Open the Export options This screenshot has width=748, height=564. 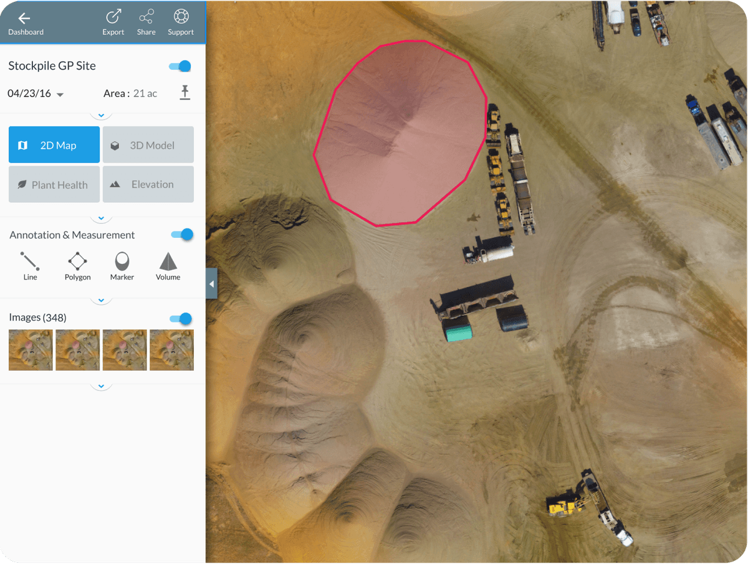tap(113, 21)
